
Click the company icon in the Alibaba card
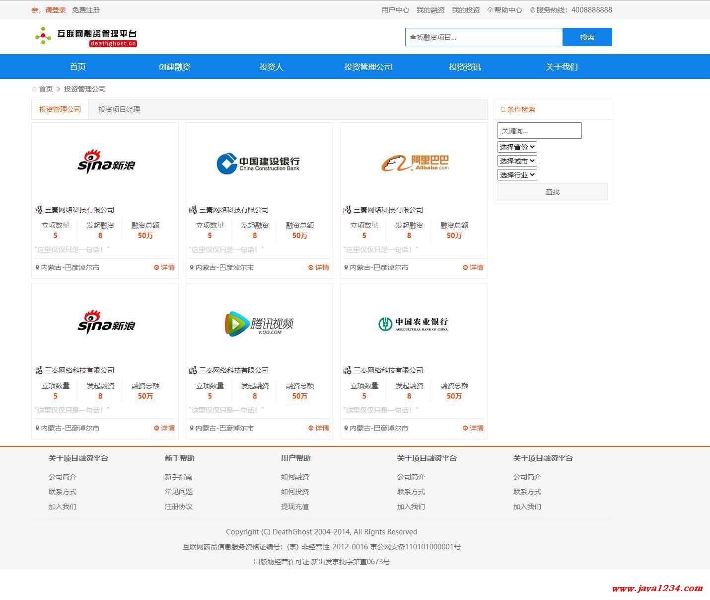coord(347,210)
